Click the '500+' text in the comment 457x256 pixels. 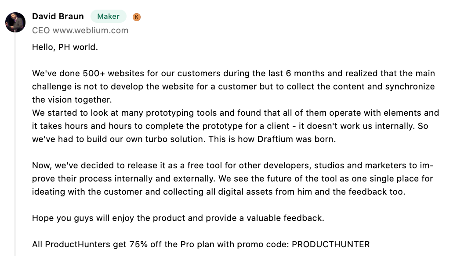[94, 73]
